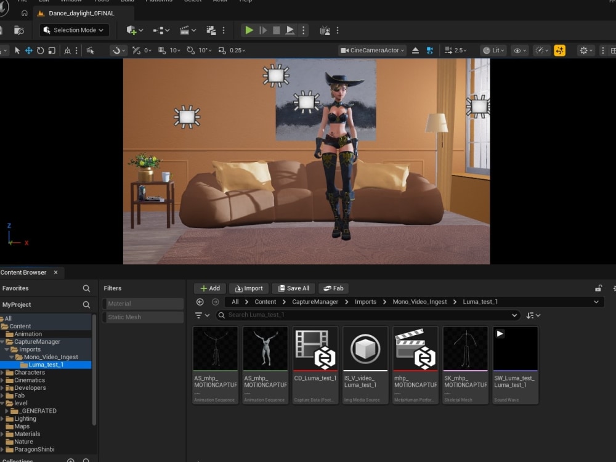Go back with the history back arrow
616x462 pixels.
click(200, 302)
